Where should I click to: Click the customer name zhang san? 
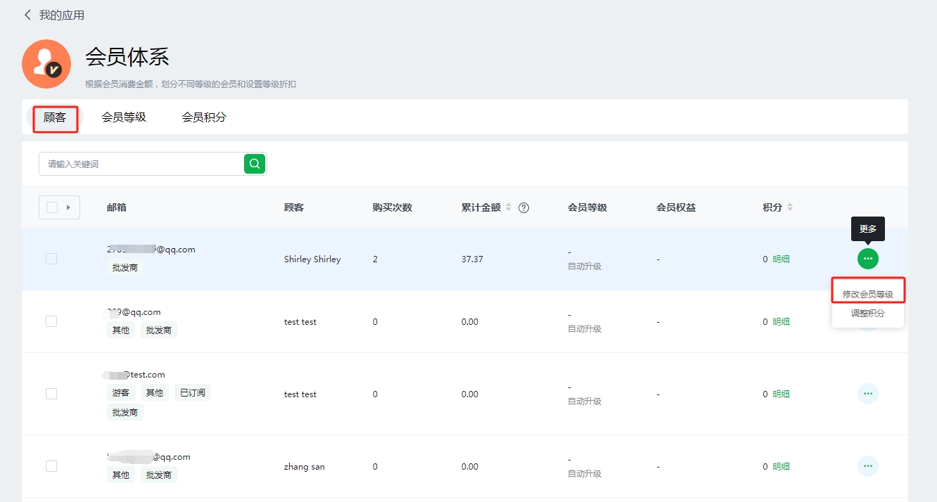coord(305,466)
